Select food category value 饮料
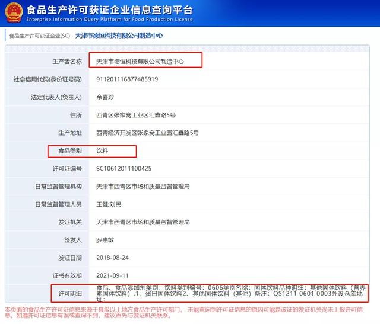Image resolution: width=380 pixels, height=324 pixels. pos(102,151)
